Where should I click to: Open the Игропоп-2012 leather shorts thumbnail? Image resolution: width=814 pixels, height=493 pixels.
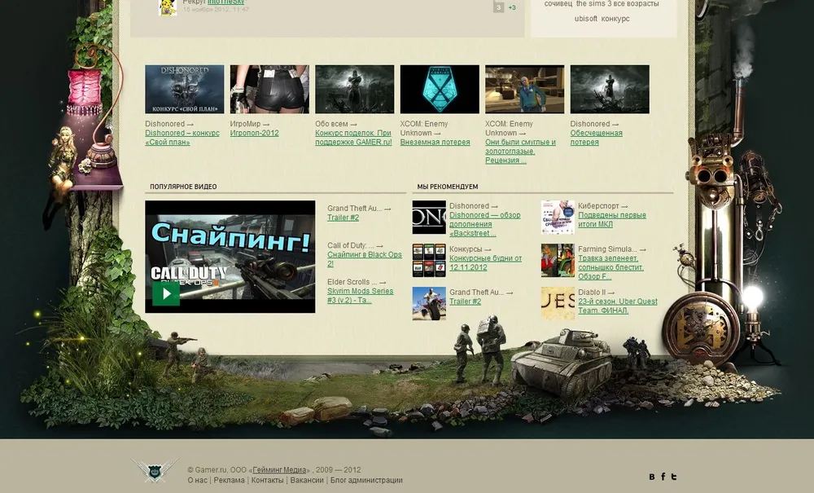269,89
